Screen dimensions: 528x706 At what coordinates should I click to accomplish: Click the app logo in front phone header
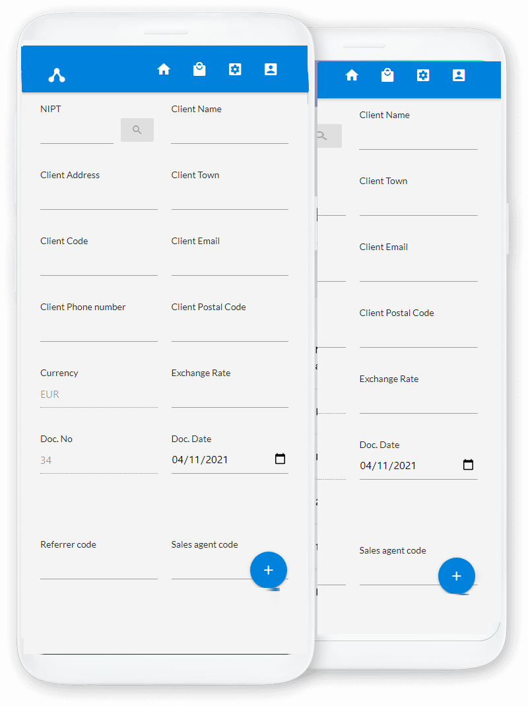[57, 75]
